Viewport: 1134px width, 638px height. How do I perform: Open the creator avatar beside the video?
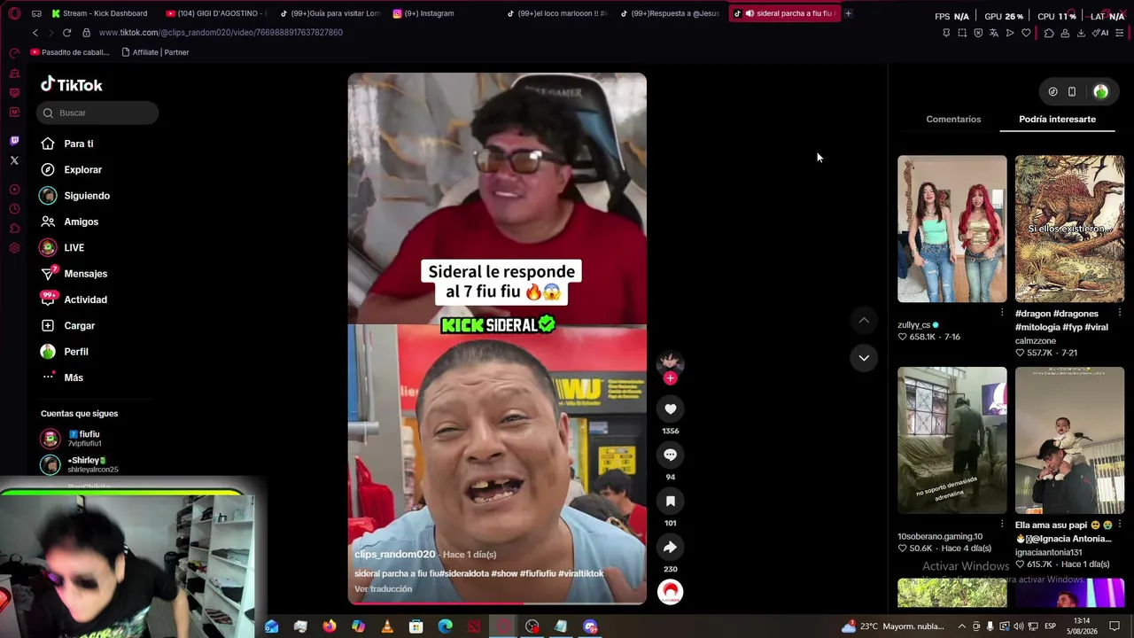670,362
